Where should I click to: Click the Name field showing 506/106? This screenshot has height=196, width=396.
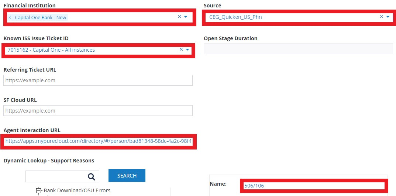coord(314,186)
